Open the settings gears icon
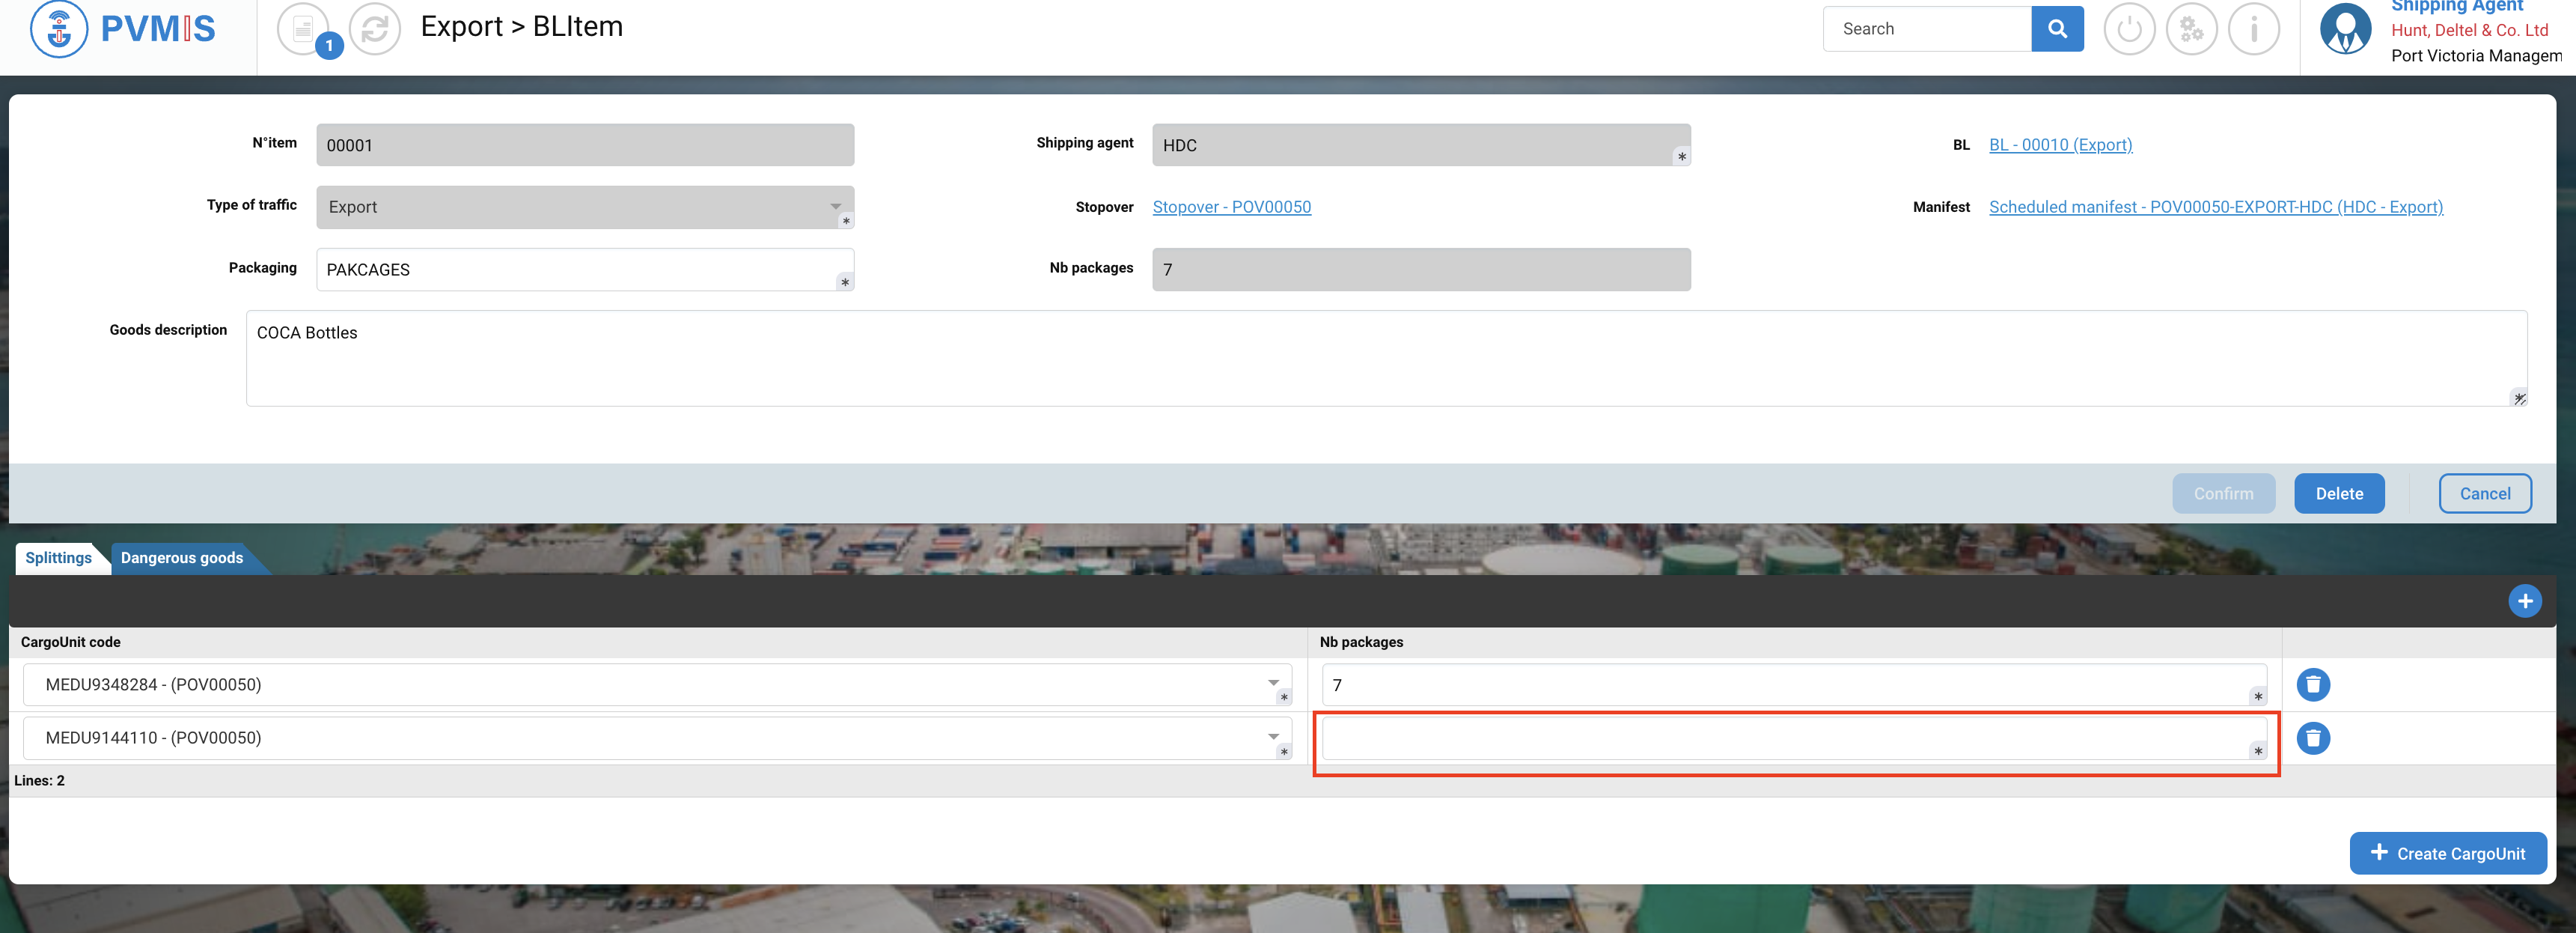Screen dimensions: 2576x933 click(2191, 29)
